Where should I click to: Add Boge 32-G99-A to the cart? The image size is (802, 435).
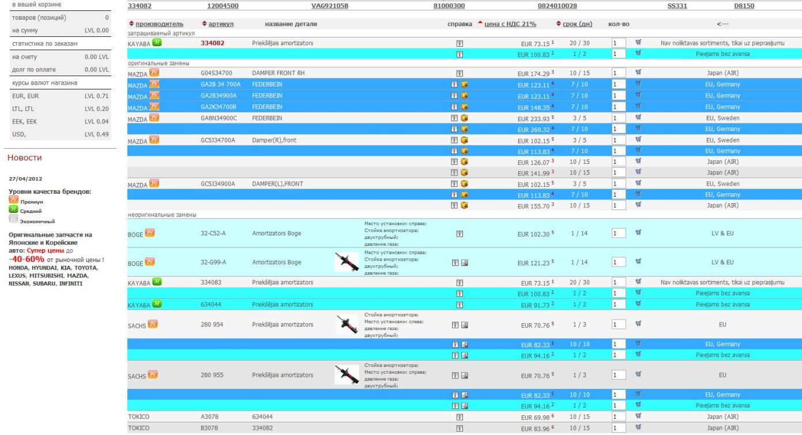638,262
